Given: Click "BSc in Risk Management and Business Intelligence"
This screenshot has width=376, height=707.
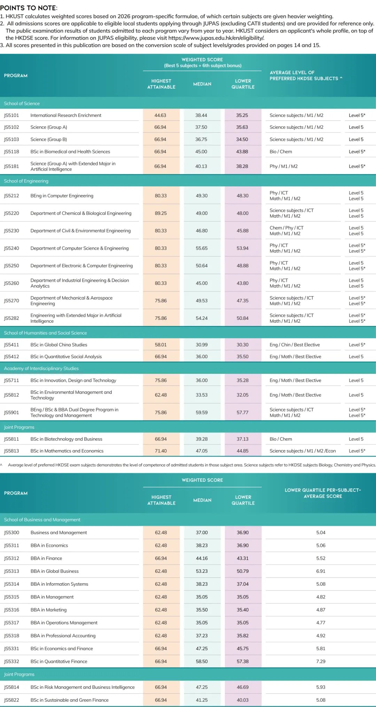Looking at the screenshot, I should pyautogui.click(x=83, y=687).
